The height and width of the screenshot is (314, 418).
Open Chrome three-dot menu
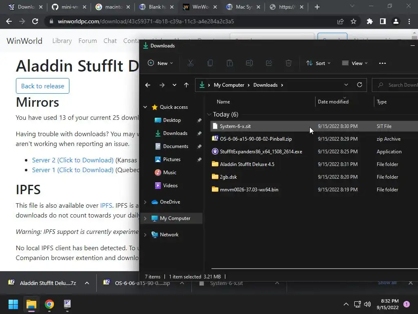coord(409,21)
